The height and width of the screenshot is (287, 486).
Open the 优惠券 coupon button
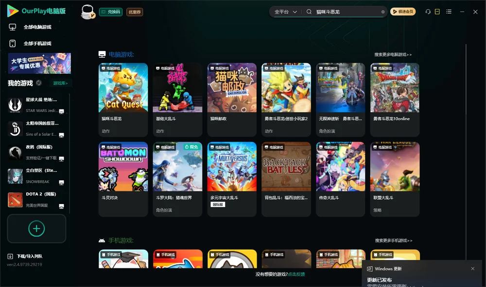click(135, 12)
